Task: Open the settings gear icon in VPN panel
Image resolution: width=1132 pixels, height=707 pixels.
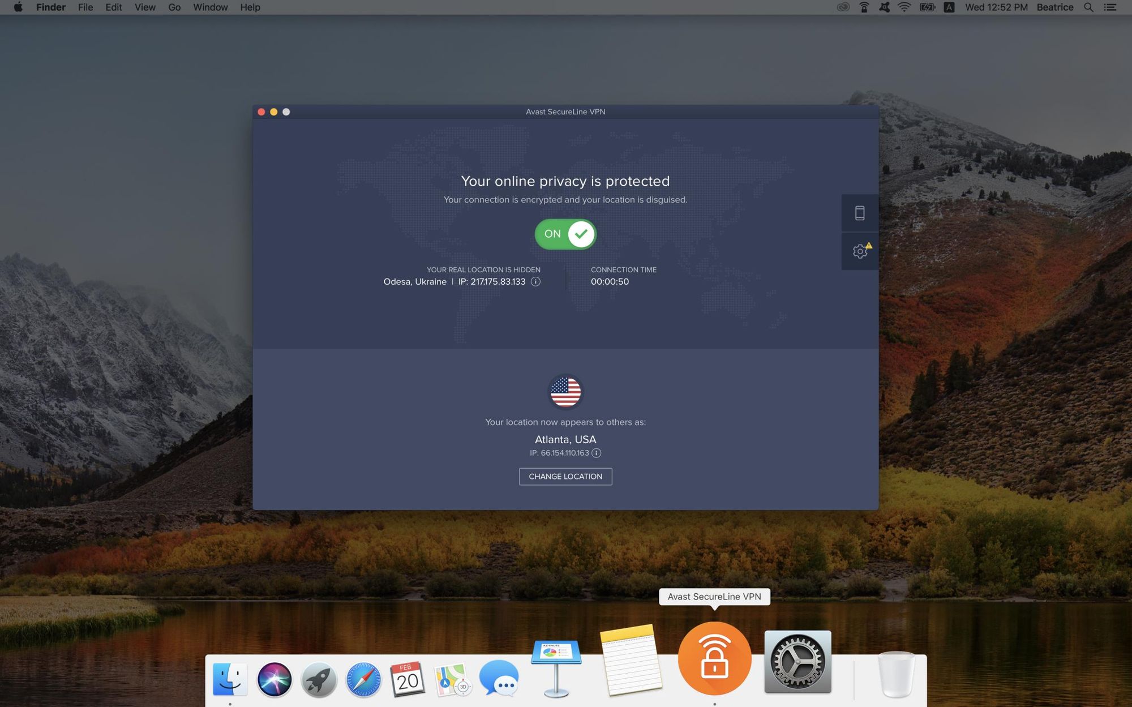Action: tap(860, 251)
